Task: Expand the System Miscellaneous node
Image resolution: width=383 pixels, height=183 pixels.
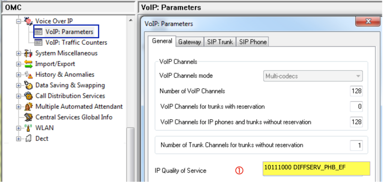Action: point(19,53)
